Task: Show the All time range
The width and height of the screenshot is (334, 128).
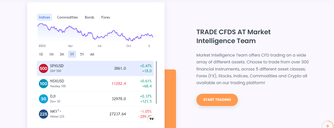Action: pos(92,54)
